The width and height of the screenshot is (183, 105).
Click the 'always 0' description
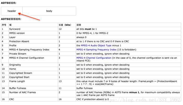click(81, 37)
